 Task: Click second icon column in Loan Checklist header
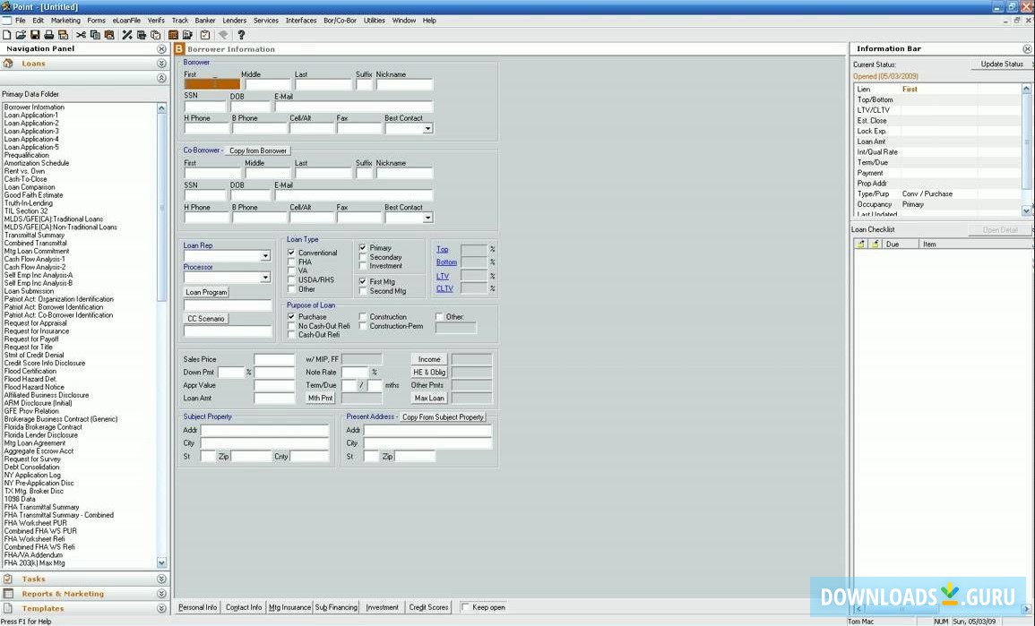pos(875,244)
